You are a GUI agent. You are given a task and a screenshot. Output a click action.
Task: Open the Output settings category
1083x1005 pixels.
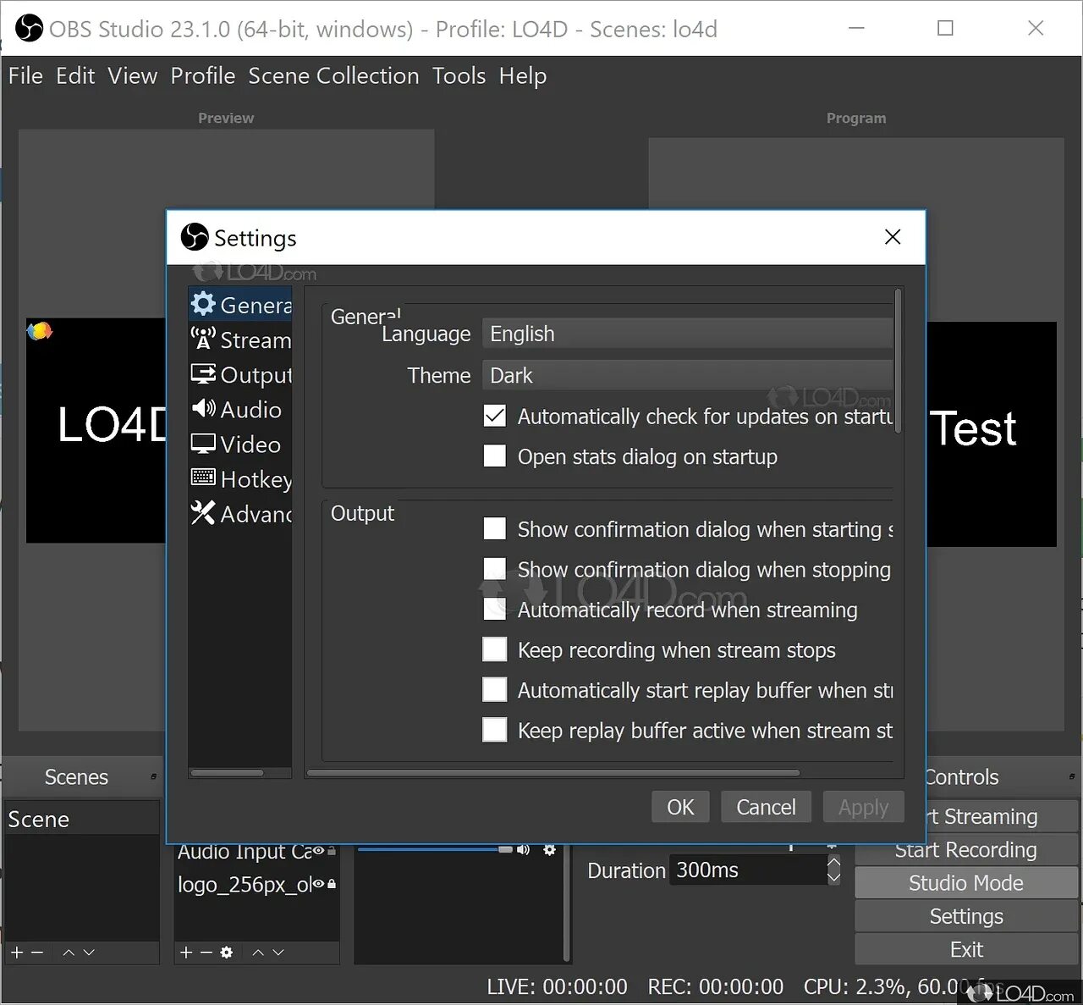[240, 374]
